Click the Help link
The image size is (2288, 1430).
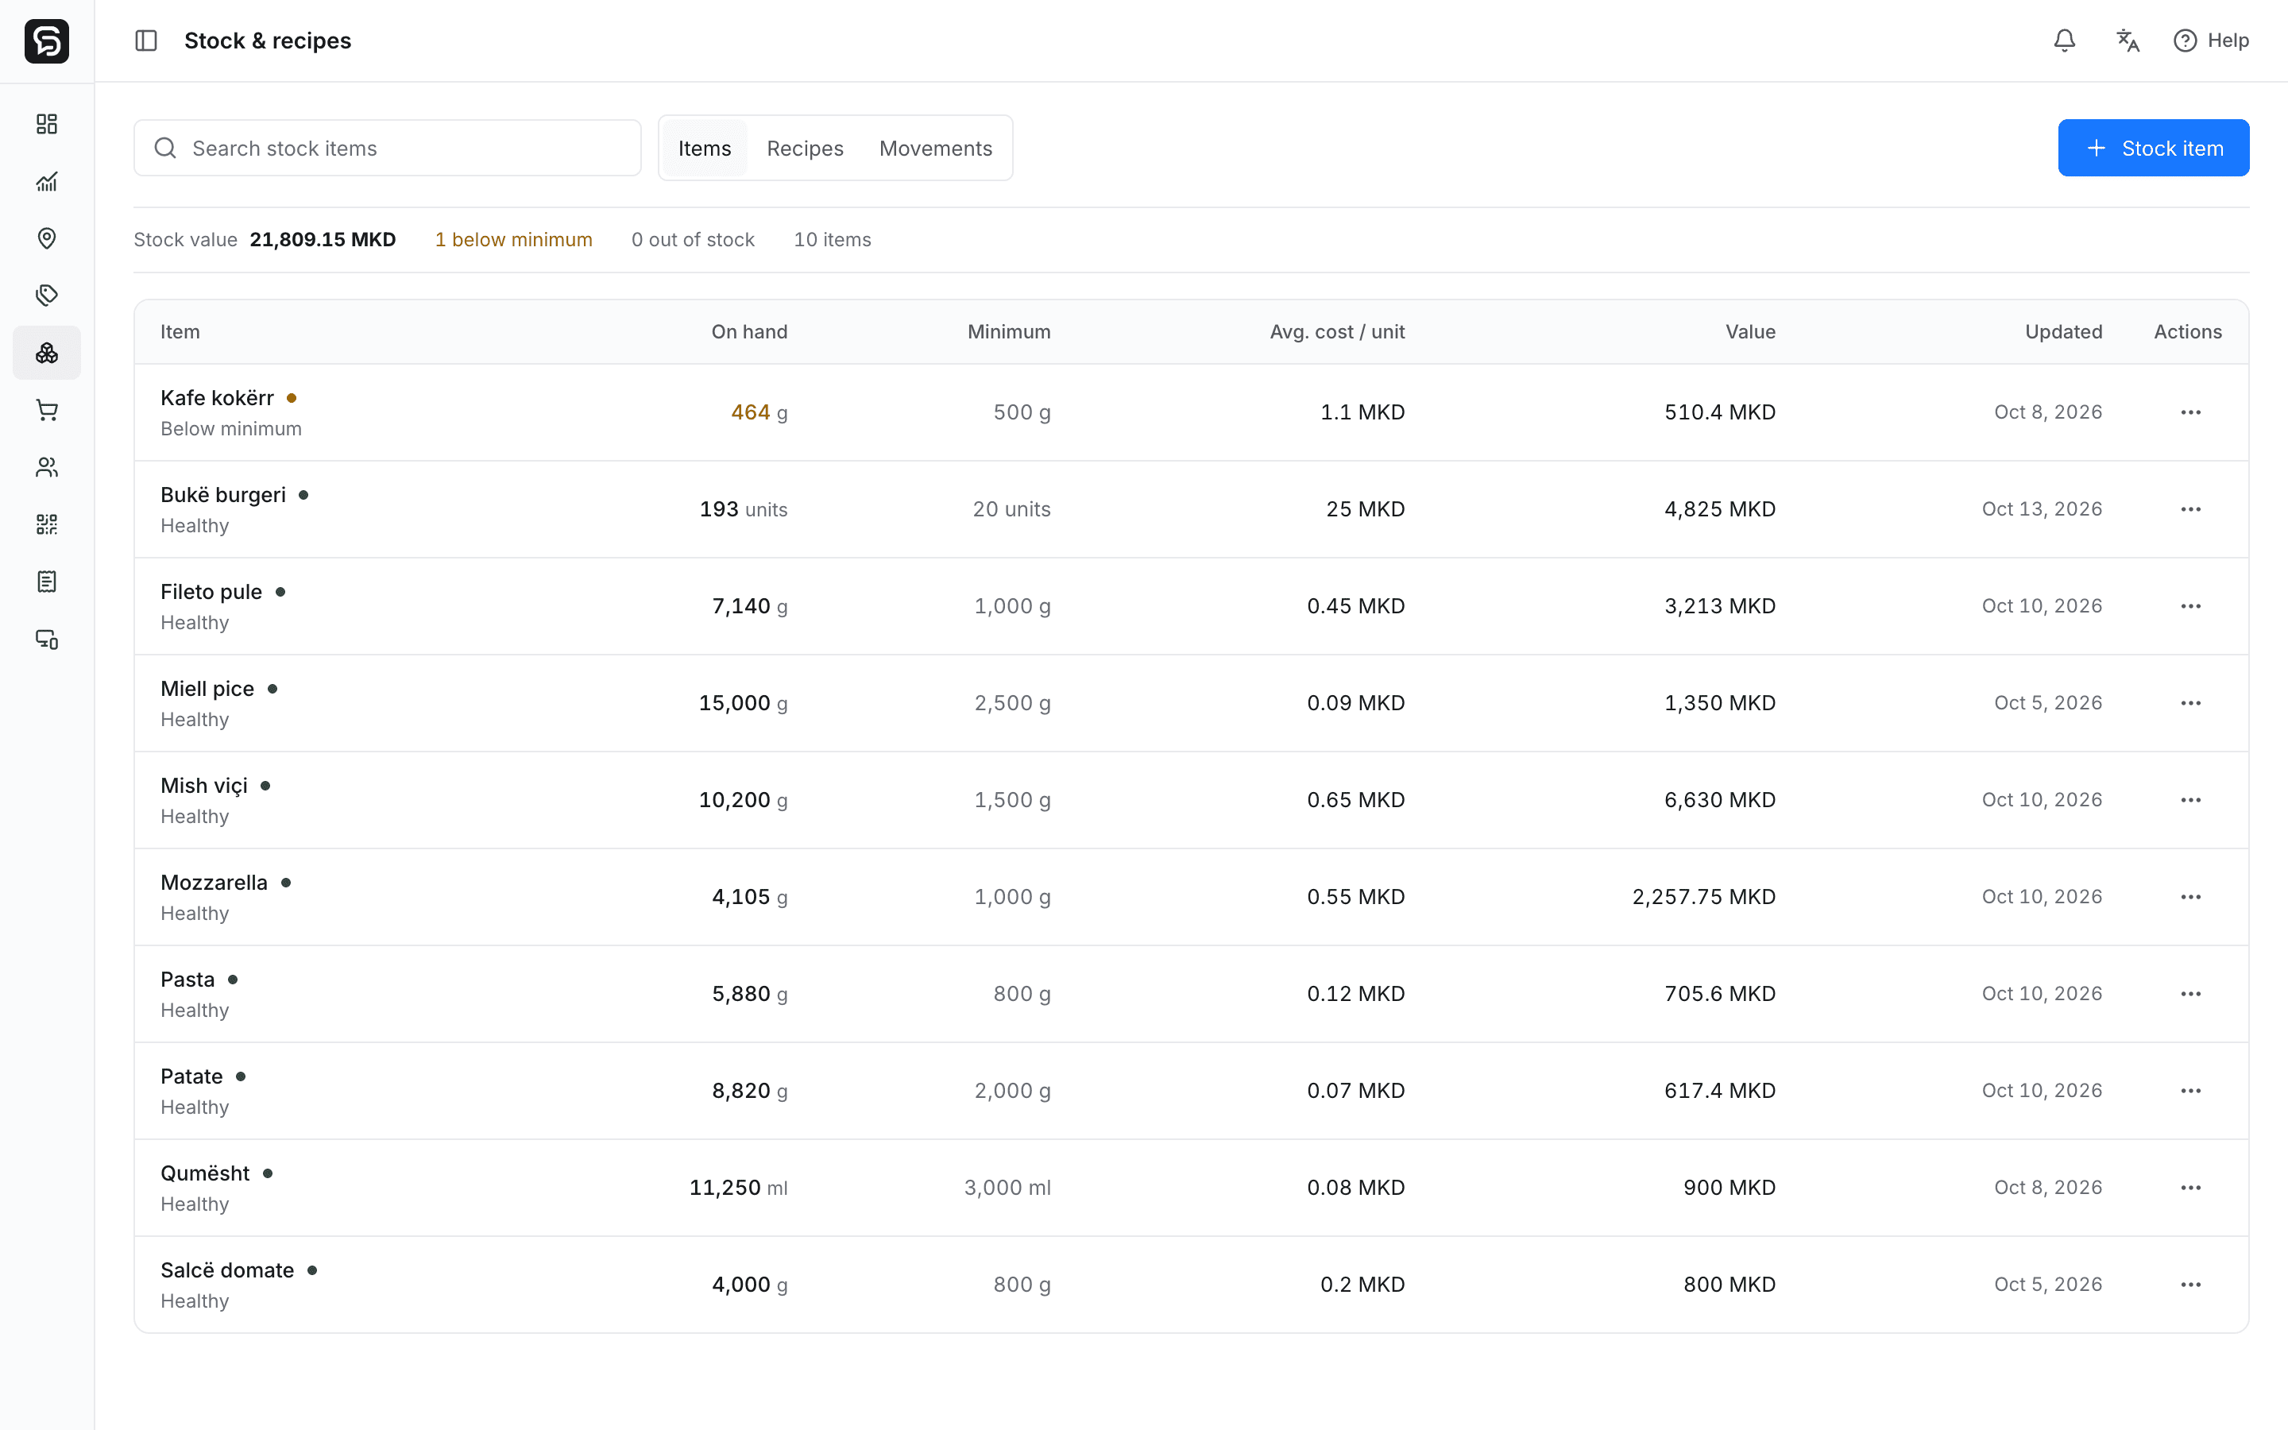tap(2210, 41)
